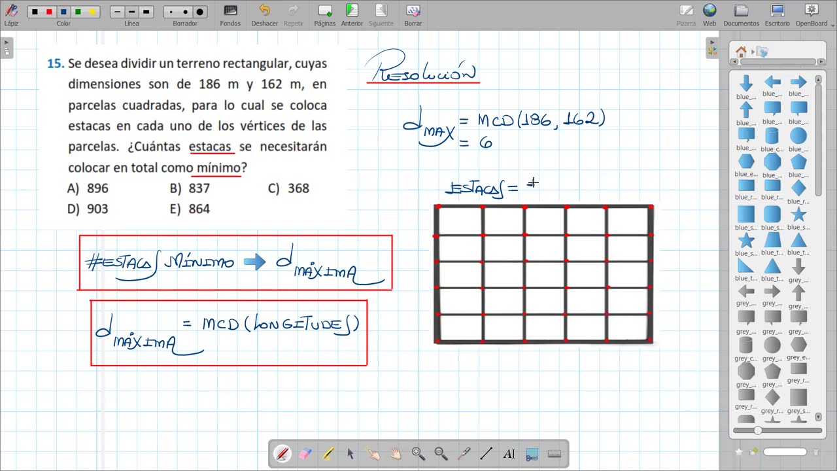This screenshot has height=471, width=837.
Task: Select the eraser tool in bottom palette
Action: 305,453
